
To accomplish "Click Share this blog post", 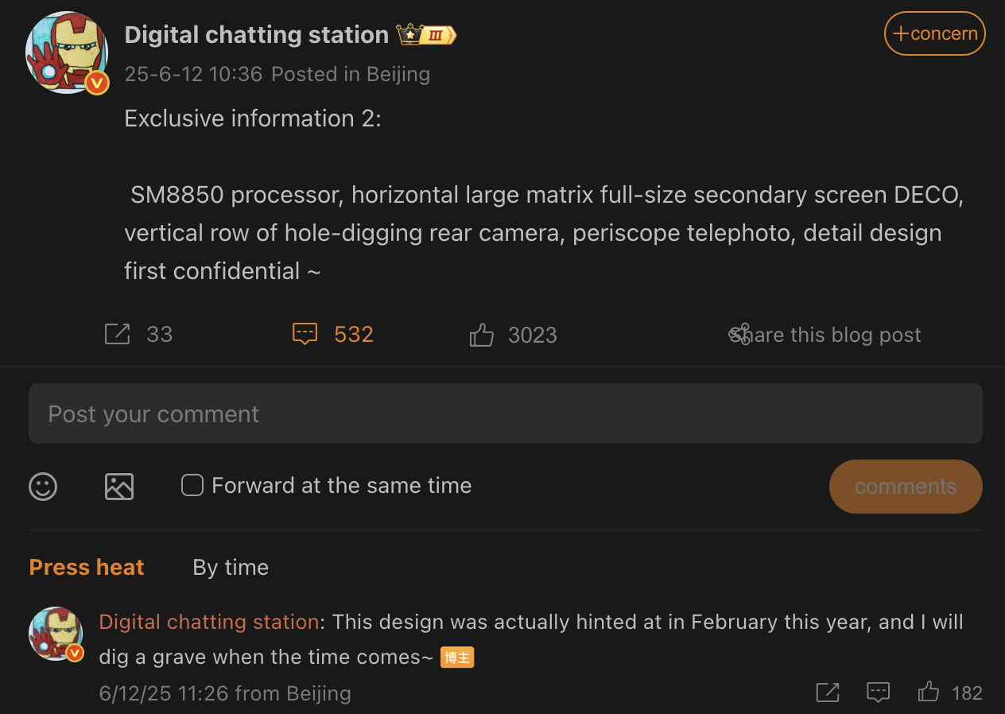I will pos(825,335).
